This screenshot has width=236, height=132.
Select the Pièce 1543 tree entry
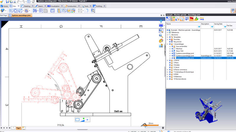click(180, 51)
